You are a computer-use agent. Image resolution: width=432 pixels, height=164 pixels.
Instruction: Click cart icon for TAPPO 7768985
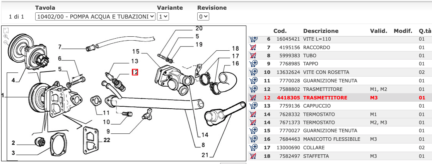253,64
